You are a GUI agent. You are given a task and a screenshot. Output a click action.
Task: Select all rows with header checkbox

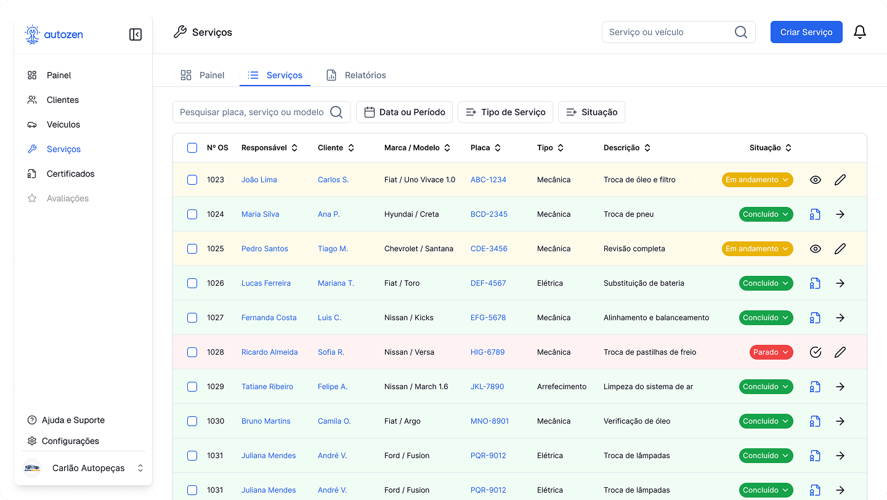pos(192,148)
